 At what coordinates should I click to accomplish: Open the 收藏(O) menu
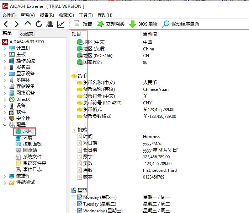(x=67, y=15)
